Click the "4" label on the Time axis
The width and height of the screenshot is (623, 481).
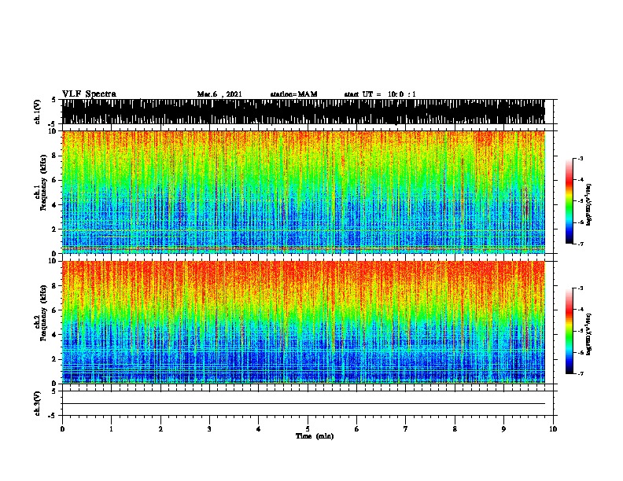[259, 429]
